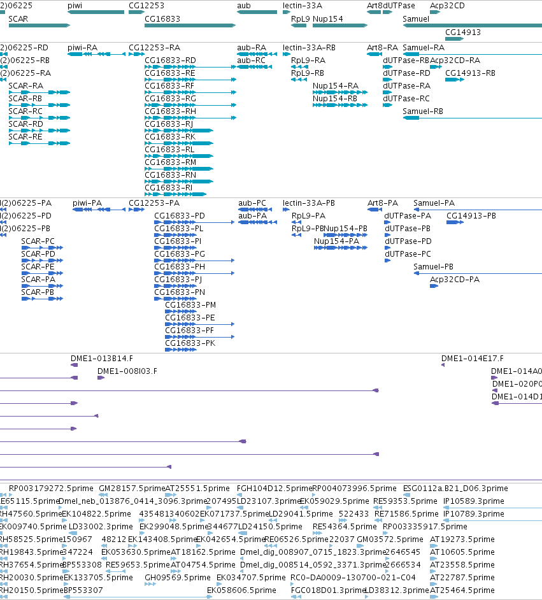Click the AT25464.5prime EST label
The image size is (542, 600).
[x=462, y=590]
